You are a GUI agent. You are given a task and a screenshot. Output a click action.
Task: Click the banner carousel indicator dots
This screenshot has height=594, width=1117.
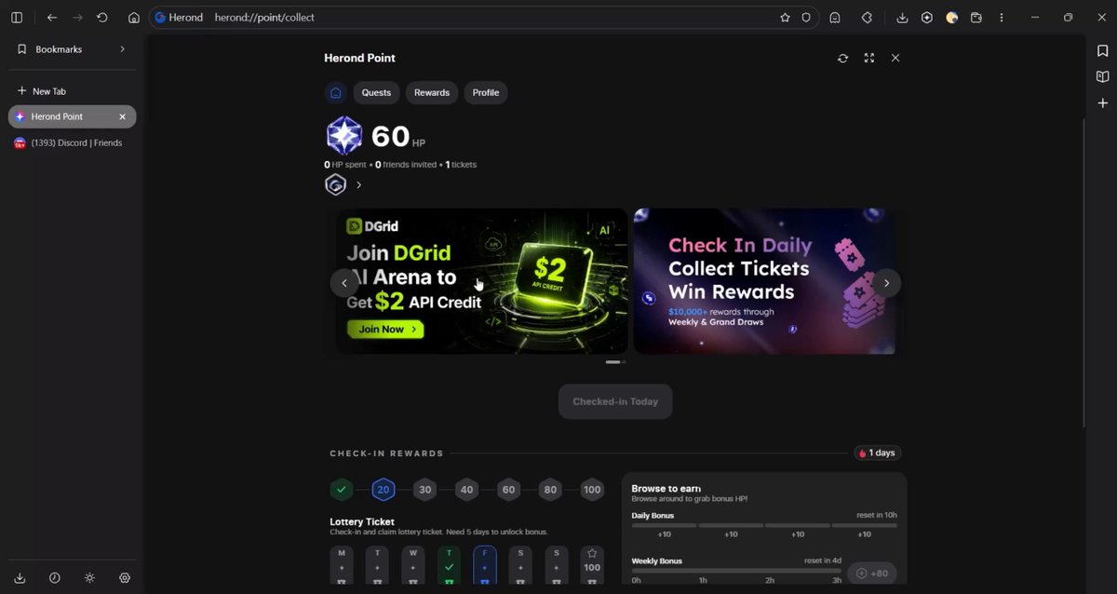point(615,361)
